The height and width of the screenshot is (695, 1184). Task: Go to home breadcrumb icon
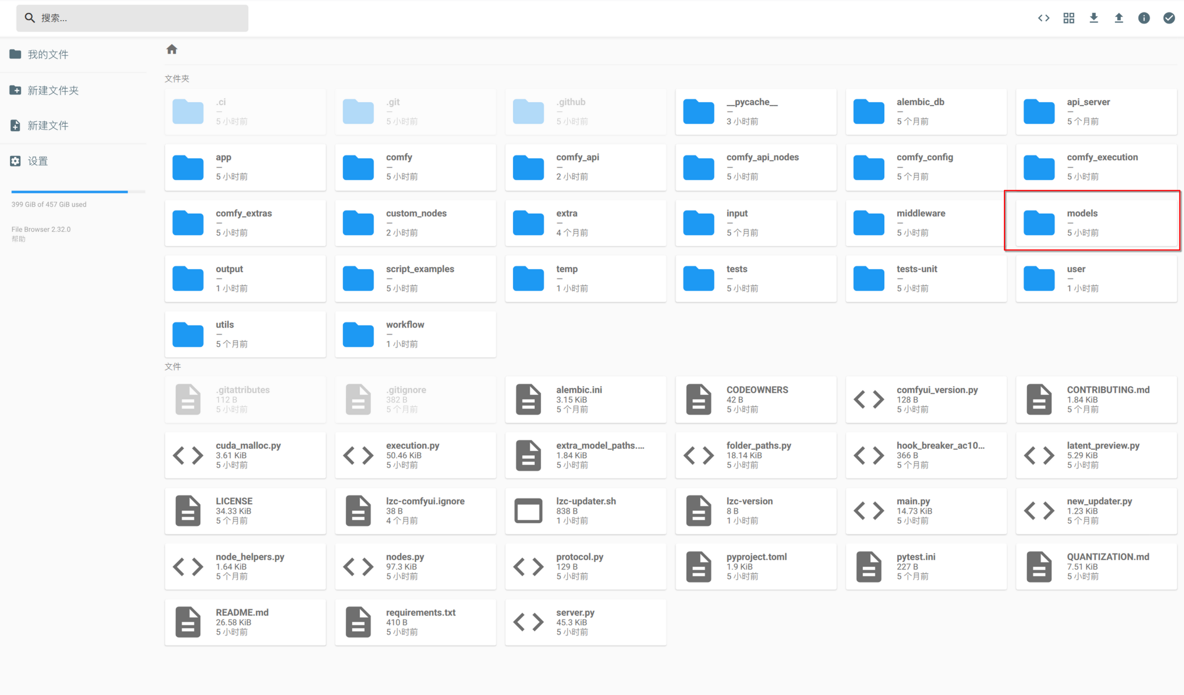click(171, 49)
